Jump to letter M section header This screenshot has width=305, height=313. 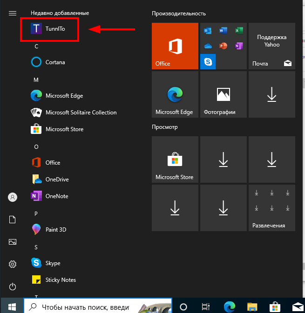(36, 80)
